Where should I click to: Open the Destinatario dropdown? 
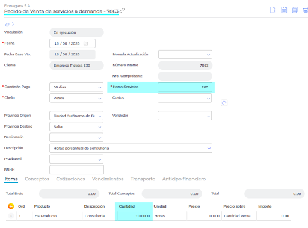[76, 137]
